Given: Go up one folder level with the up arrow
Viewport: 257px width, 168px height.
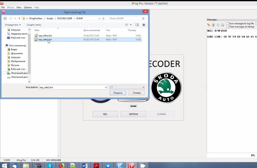Looking at the screenshot, I should [19, 19].
